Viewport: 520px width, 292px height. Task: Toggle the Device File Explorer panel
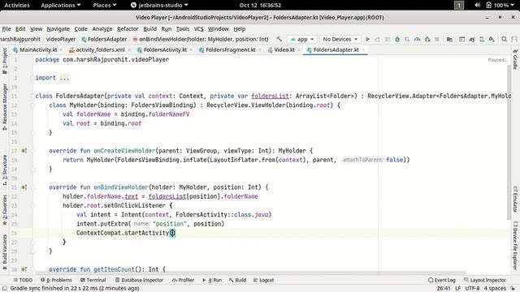click(x=515, y=245)
